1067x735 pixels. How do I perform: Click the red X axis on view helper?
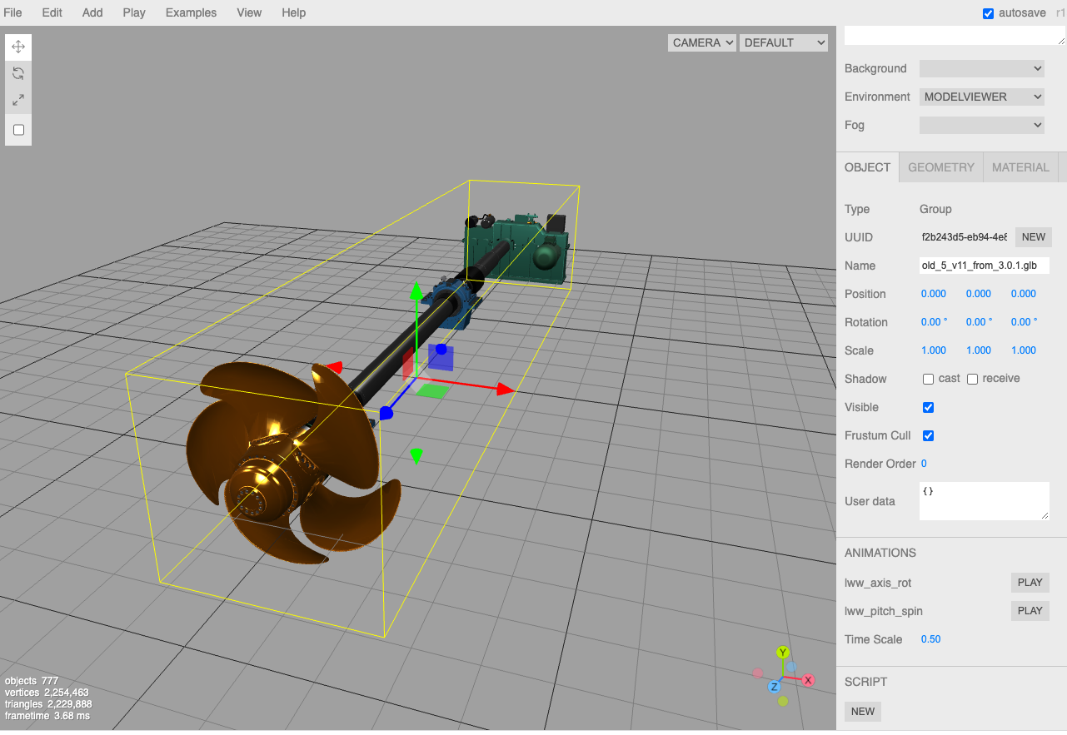click(x=807, y=680)
